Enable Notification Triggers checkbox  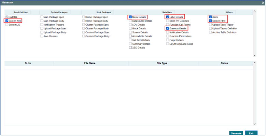(42, 25)
